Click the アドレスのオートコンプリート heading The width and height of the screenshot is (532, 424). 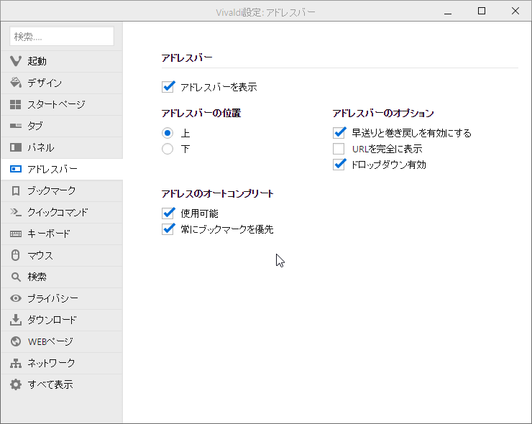tap(218, 193)
